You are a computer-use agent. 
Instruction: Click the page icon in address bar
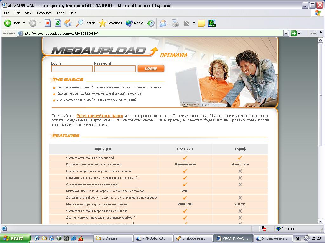[20, 33]
